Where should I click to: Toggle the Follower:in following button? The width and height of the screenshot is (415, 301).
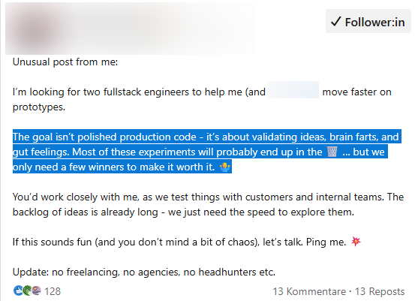point(368,21)
